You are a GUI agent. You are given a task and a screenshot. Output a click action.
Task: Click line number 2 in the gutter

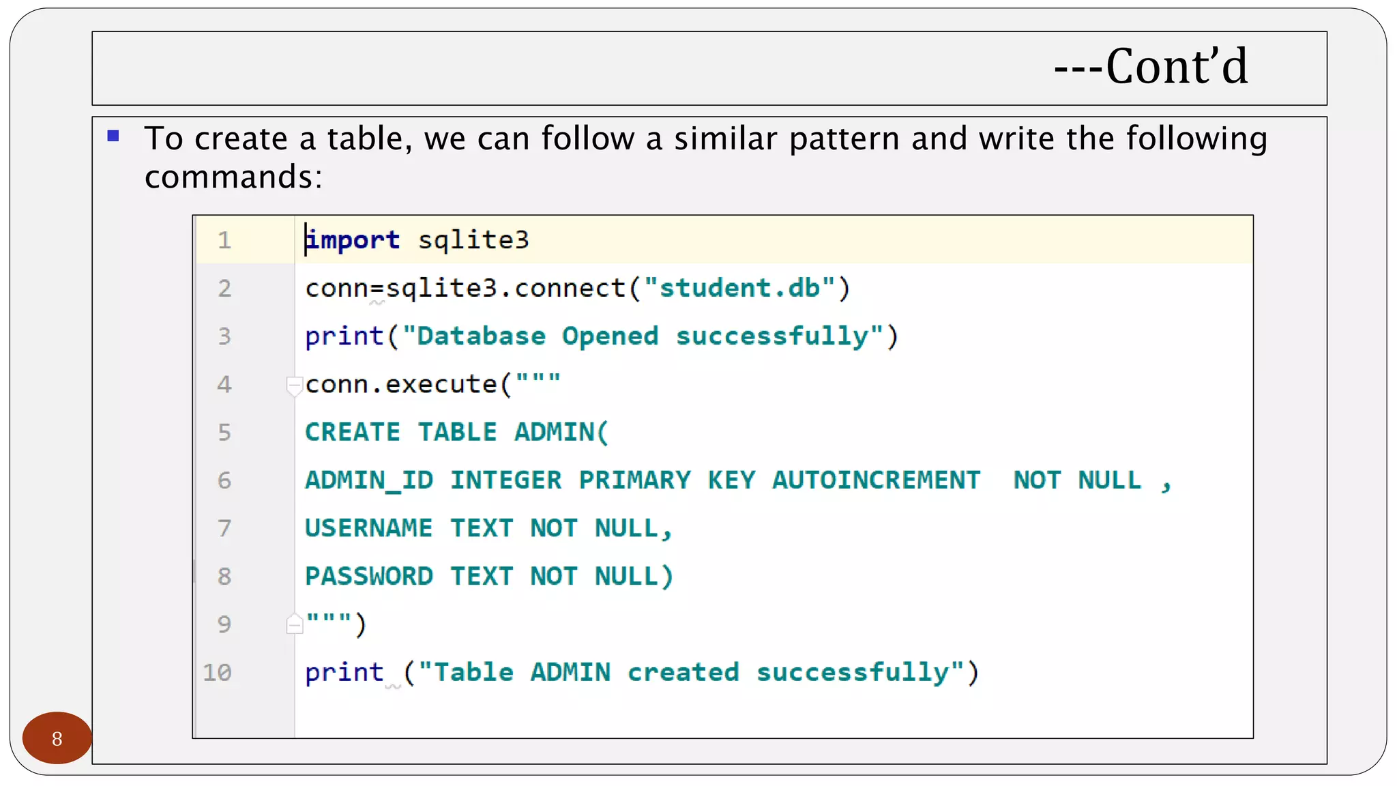224,289
